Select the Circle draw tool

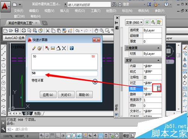coord(3,83)
